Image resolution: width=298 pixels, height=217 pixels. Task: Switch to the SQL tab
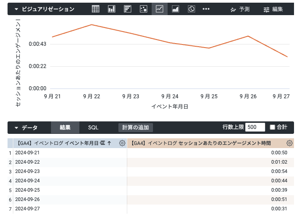[93, 128]
